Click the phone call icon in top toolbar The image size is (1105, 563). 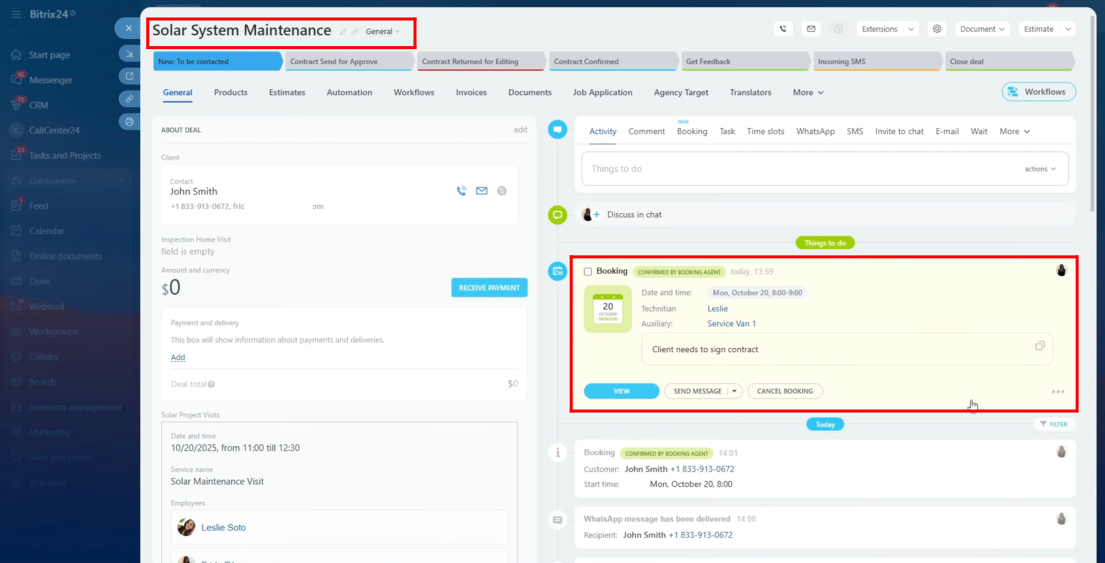click(x=783, y=29)
